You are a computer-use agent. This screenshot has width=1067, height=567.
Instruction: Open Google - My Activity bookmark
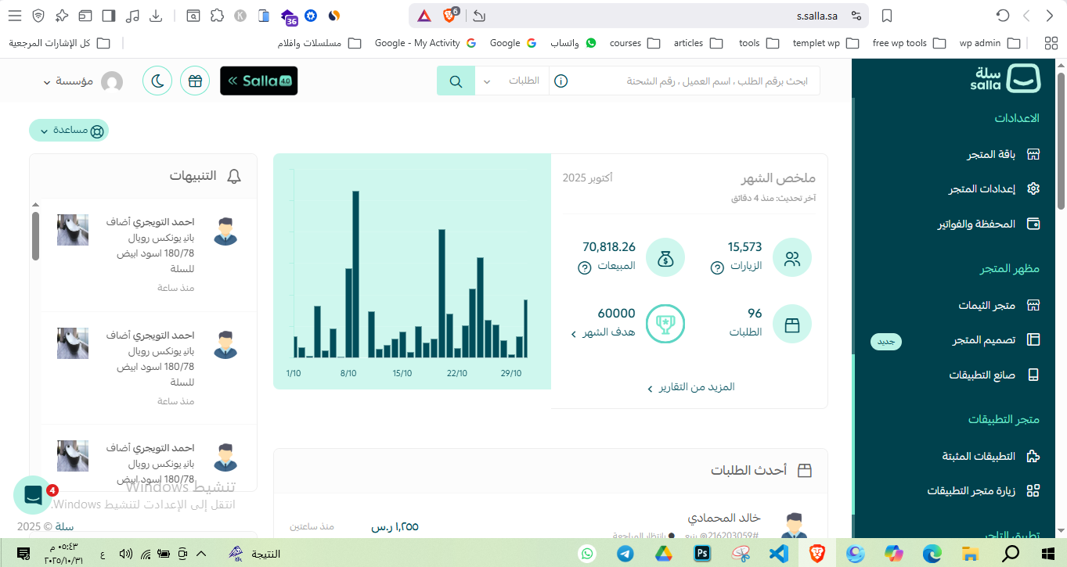coord(425,43)
